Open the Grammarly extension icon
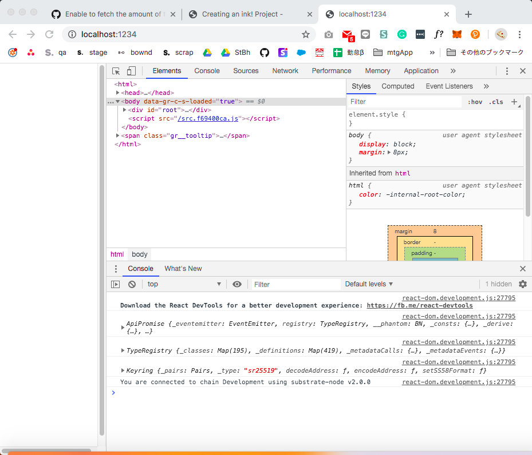Image resolution: width=532 pixels, height=455 pixels. (x=401, y=34)
